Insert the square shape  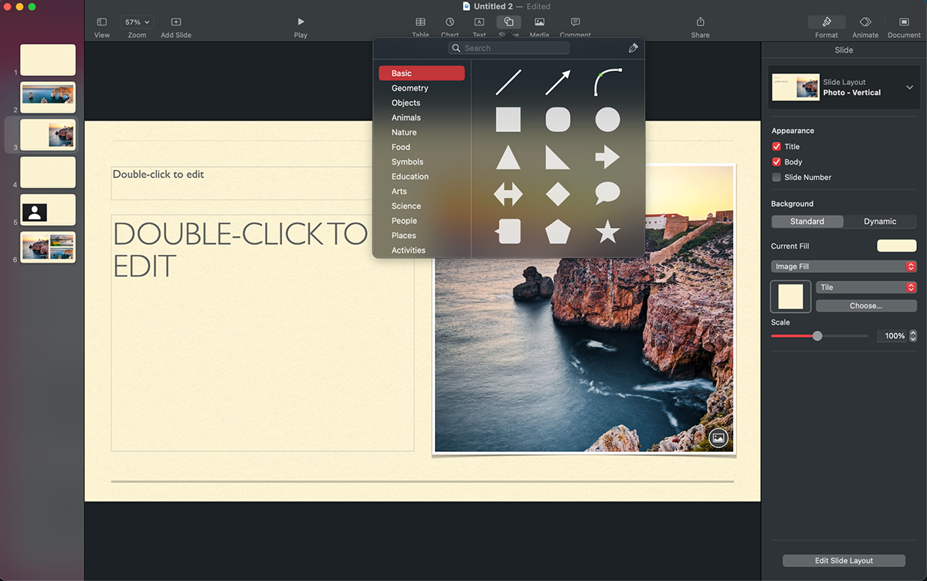[508, 120]
